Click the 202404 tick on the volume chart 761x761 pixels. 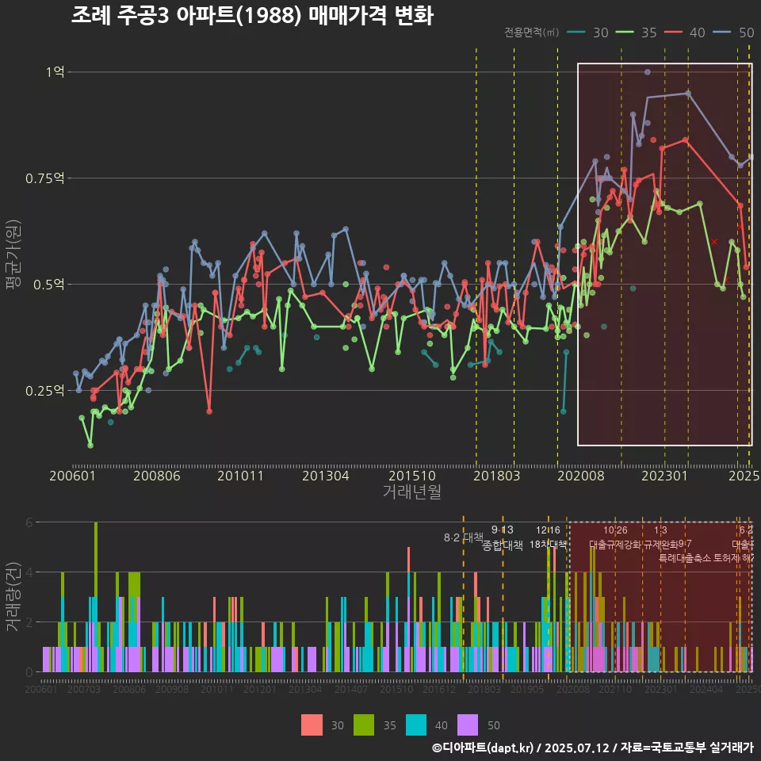pos(706,689)
